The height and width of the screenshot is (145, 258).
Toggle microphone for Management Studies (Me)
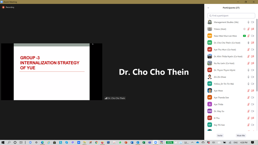coord(248,22)
